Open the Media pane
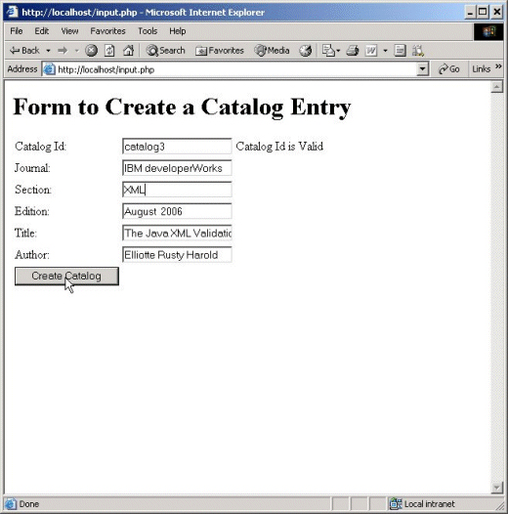The image size is (508, 514). 272,51
